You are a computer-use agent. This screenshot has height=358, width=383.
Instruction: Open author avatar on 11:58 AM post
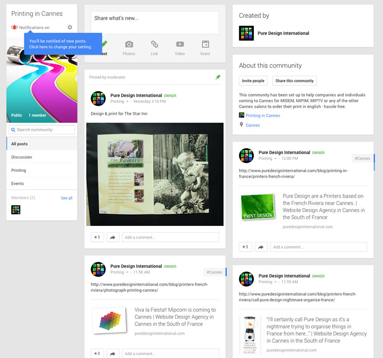click(98, 269)
